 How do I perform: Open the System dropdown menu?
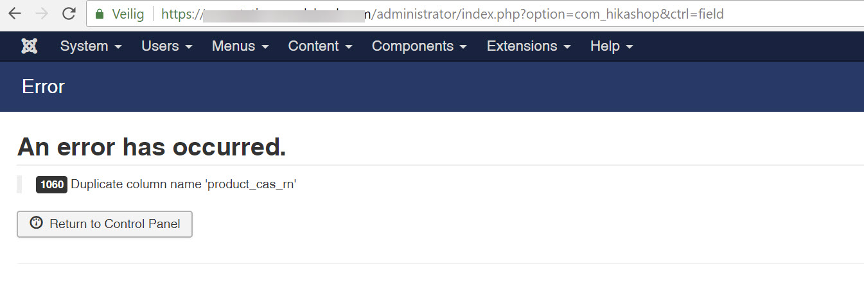click(x=91, y=46)
